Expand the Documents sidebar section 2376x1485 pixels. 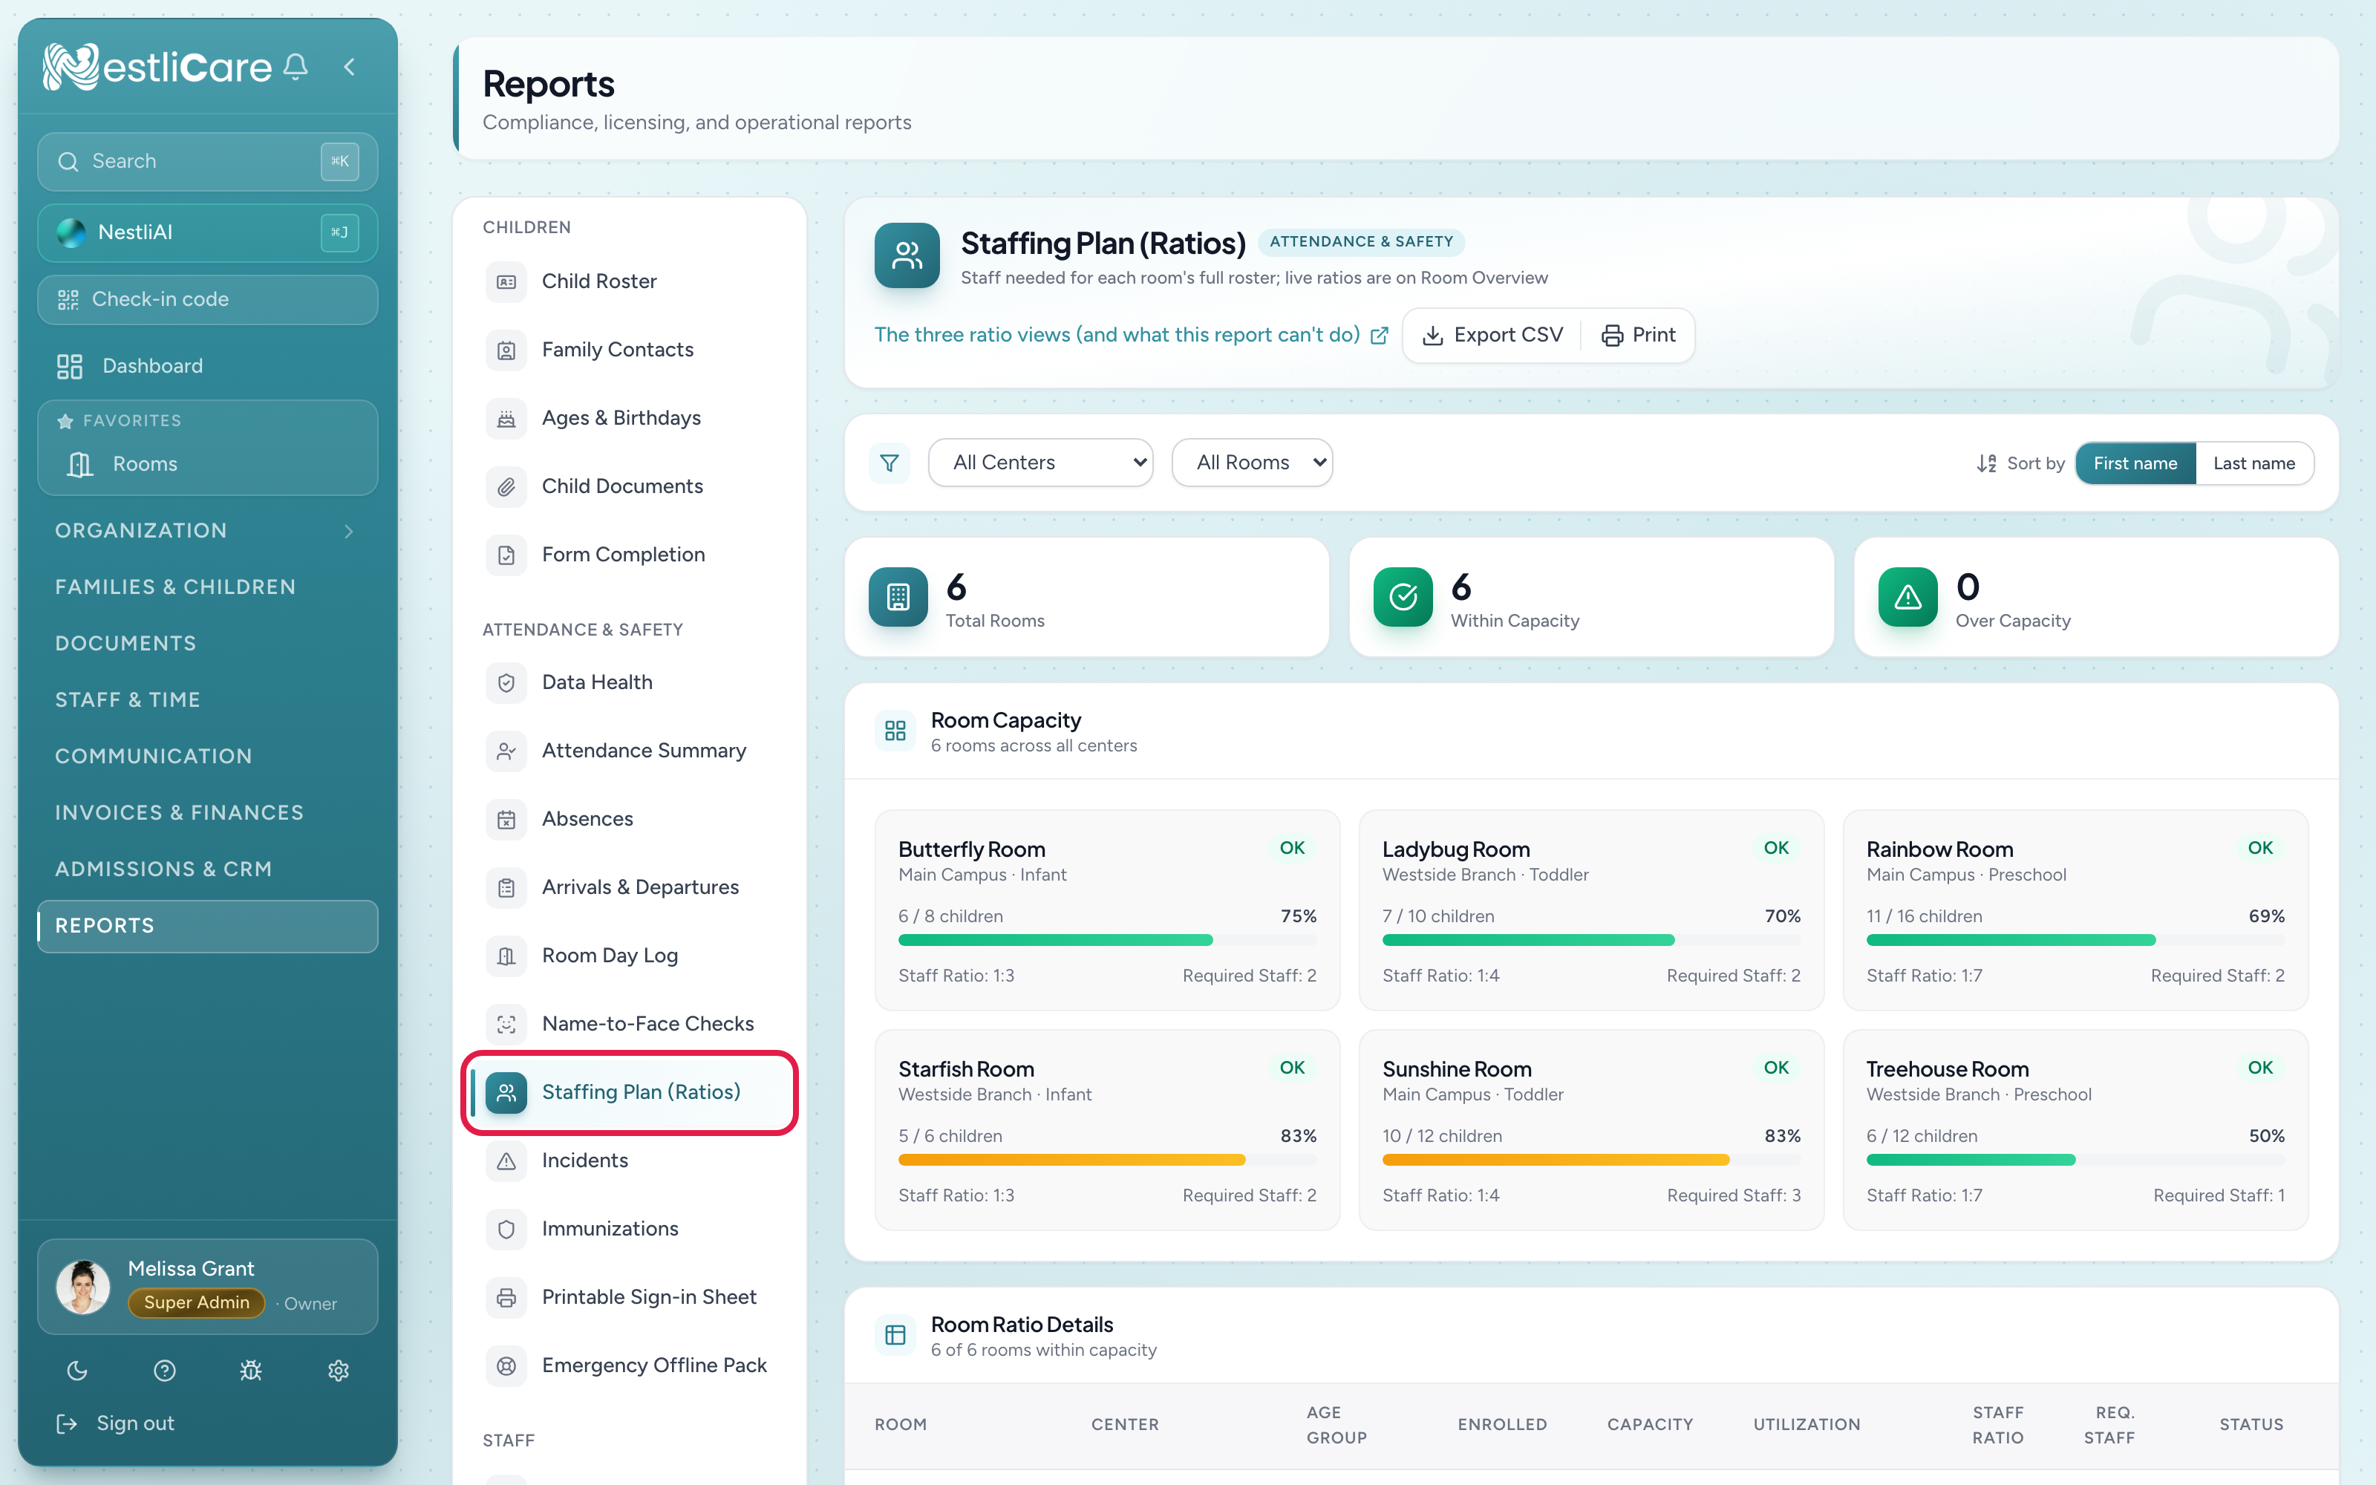[x=207, y=643]
